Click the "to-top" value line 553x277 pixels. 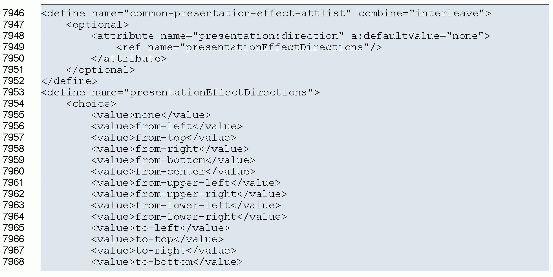(157, 239)
